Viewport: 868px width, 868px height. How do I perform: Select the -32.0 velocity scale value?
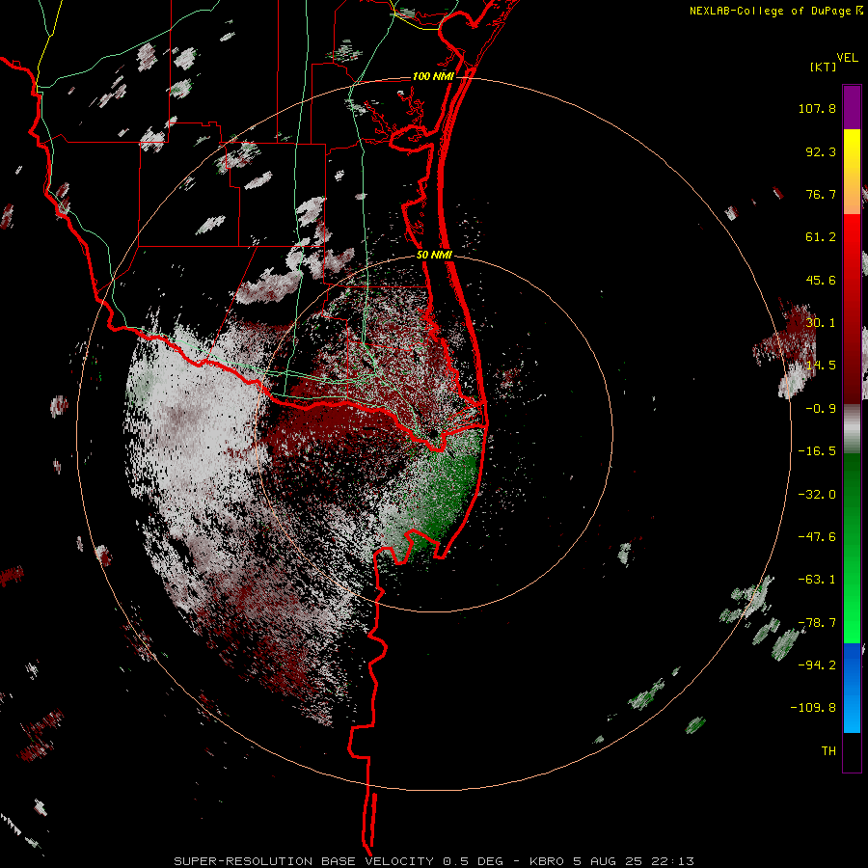point(817,495)
